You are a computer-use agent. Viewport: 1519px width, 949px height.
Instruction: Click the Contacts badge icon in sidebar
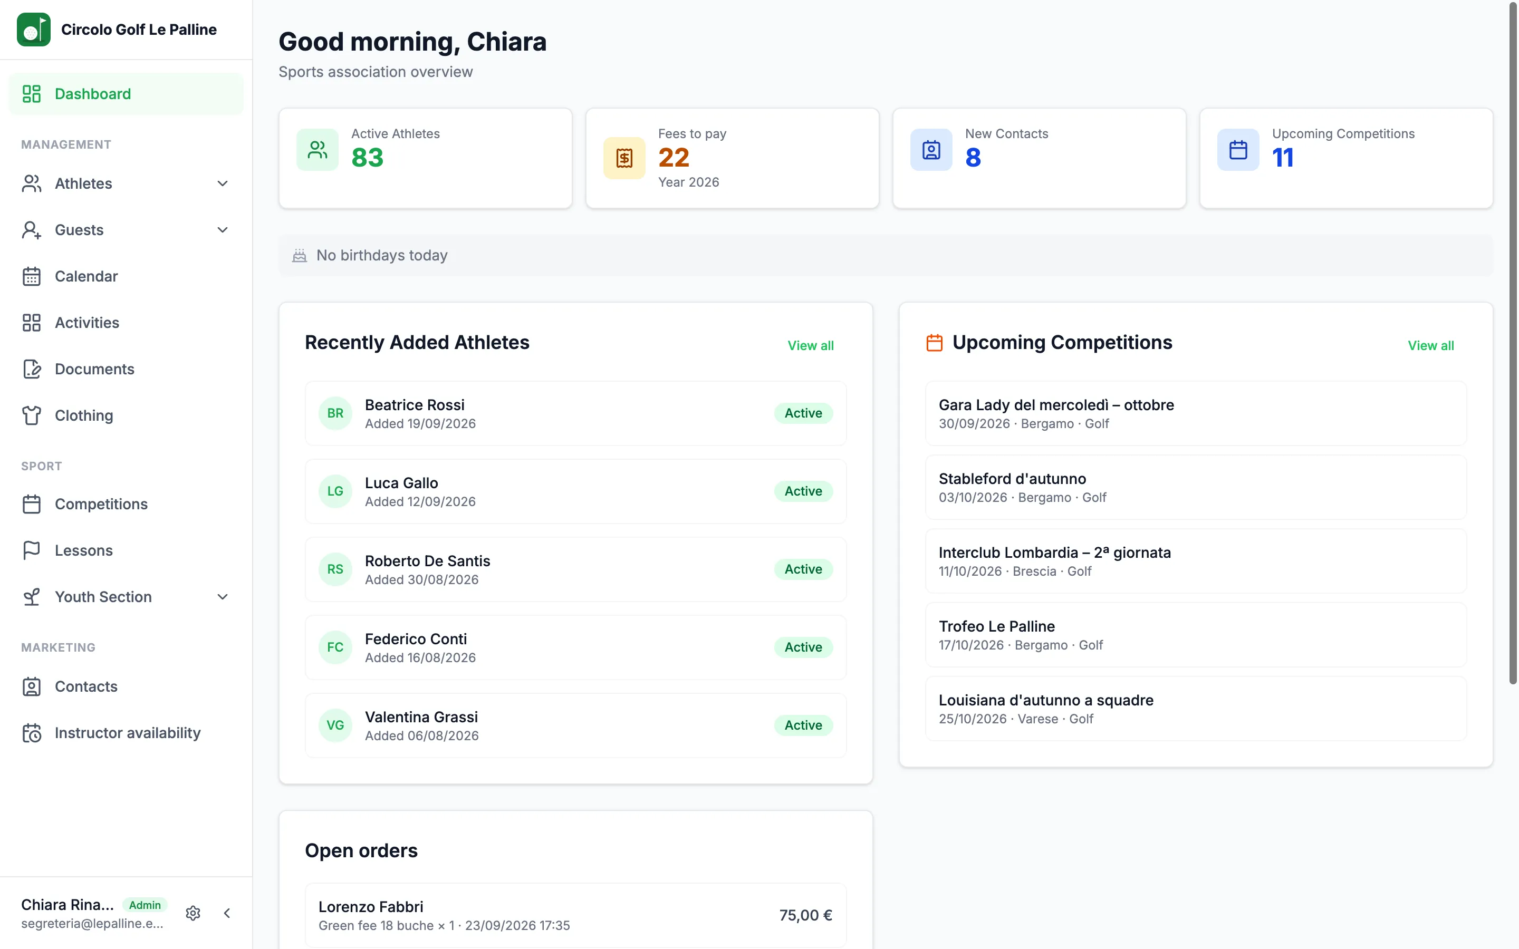pos(32,686)
